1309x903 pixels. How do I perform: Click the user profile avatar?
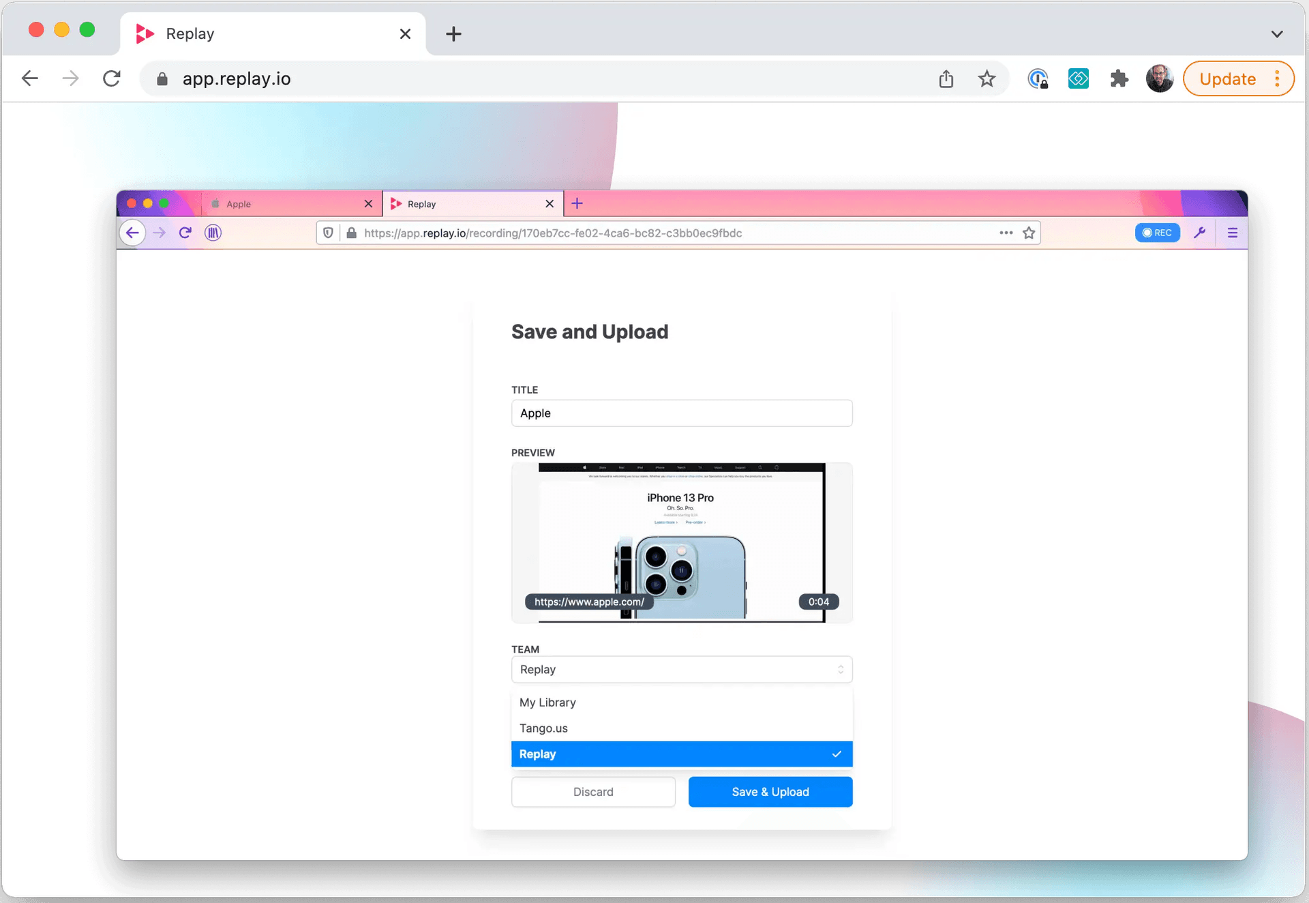(x=1159, y=79)
